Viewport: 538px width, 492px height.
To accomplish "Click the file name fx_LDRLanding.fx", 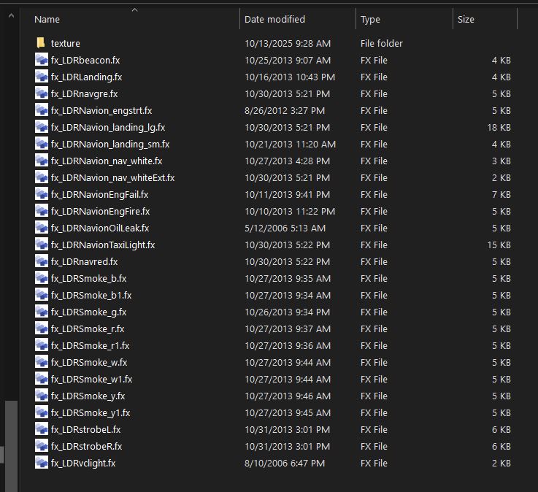I will (86, 77).
